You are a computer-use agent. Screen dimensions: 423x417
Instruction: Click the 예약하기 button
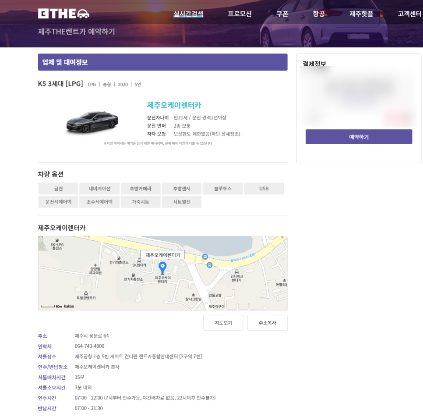(359, 137)
